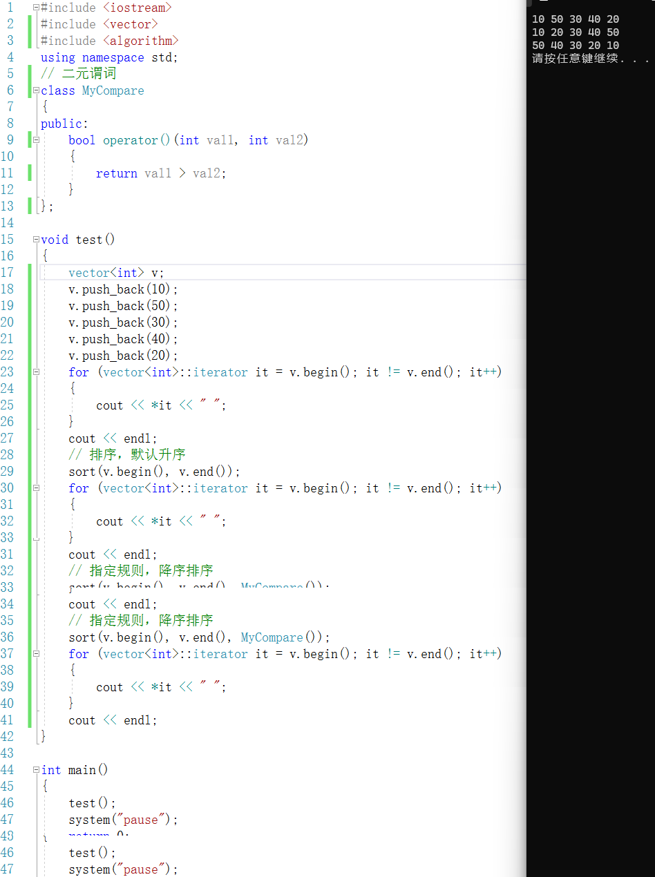Click the '请按任意键继续. . .' console prompt

pyautogui.click(x=591, y=59)
